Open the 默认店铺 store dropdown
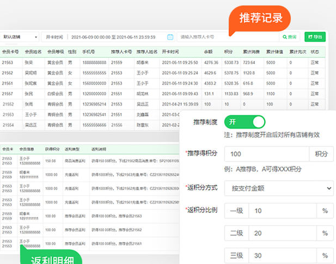 point(19,37)
